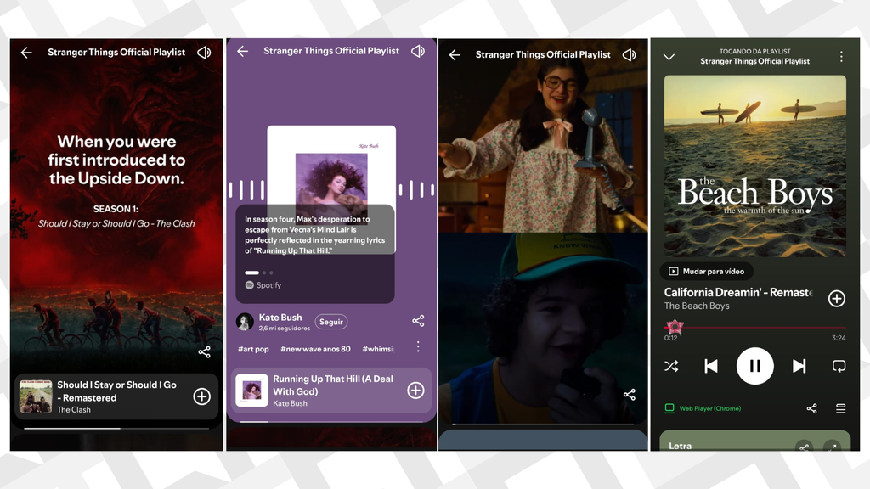The height and width of the screenshot is (489, 870).
Task: Tap Mudar para vídeo
Action: click(x=706, y=271)
